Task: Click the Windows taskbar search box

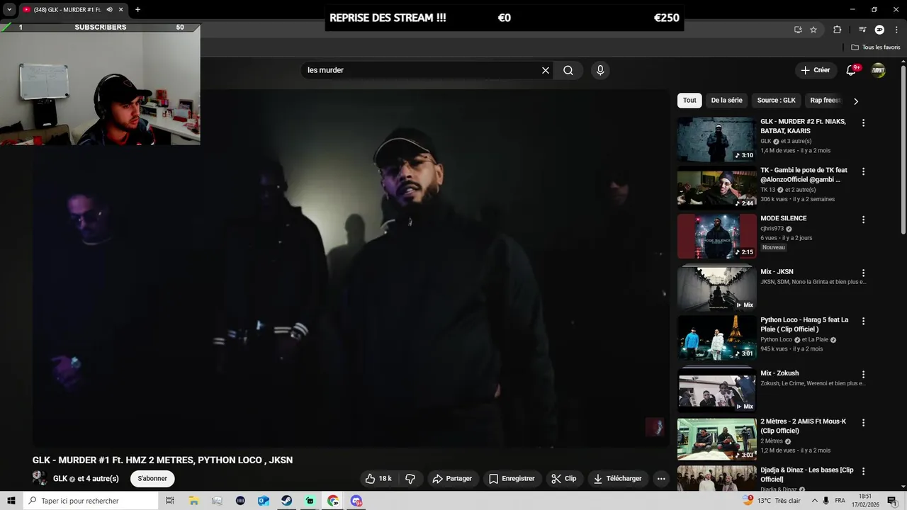Action: pyautogui.click(x=91, y=501)
